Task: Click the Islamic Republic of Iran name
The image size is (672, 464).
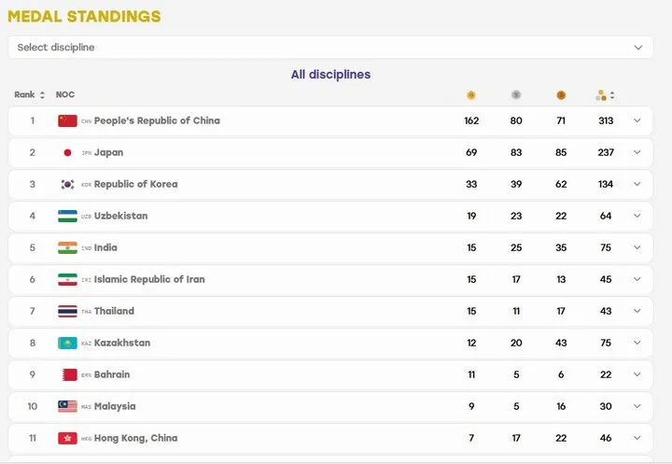Action: coord(149,279)
